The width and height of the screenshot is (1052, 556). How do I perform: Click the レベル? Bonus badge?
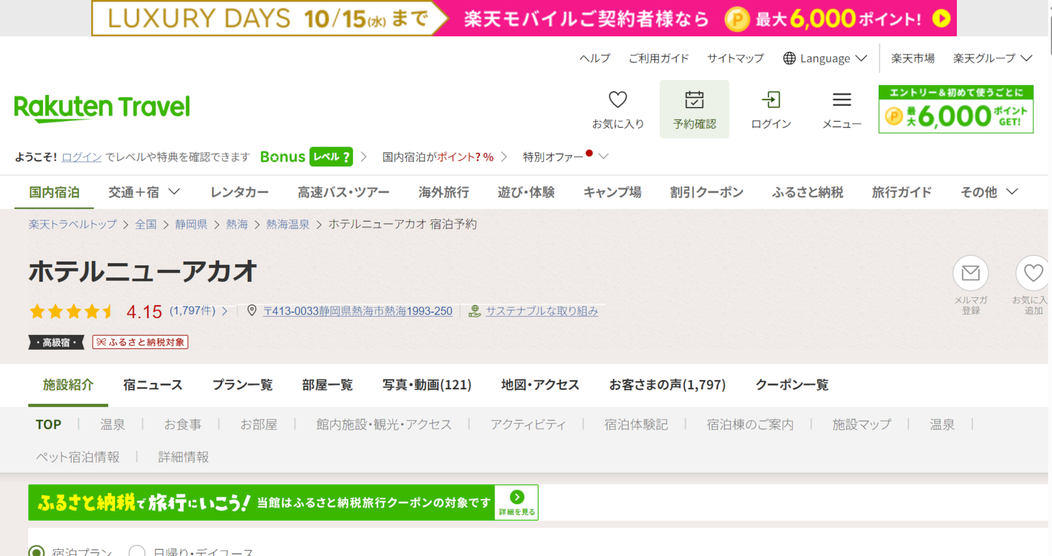pos(331,157)
